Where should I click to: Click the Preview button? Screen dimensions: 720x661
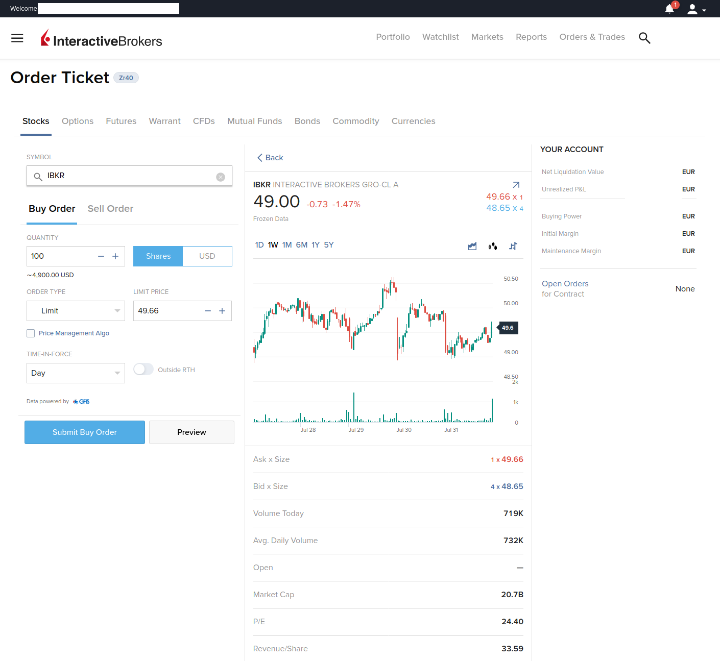[191, 432]
